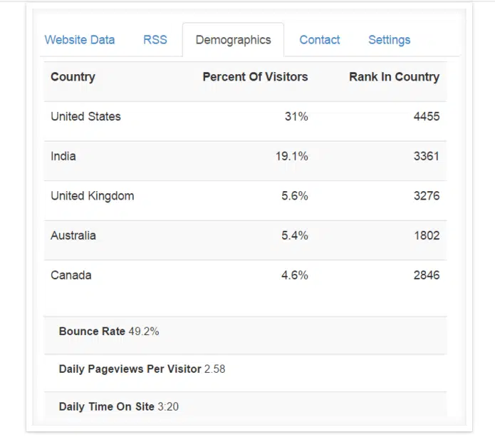Select the Australia country row
This screenshot has height=442, width=495.
coord(73,235)
